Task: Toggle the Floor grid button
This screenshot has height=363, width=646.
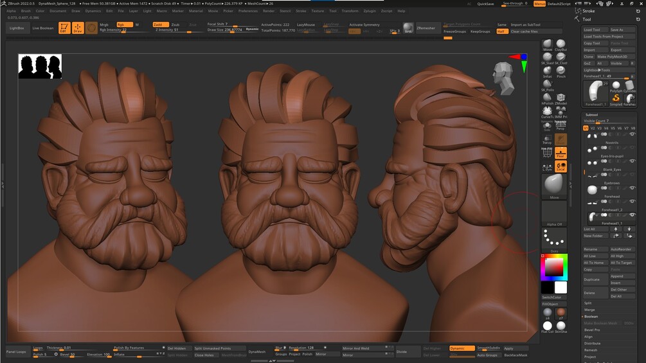Action: tap(561, 153)
